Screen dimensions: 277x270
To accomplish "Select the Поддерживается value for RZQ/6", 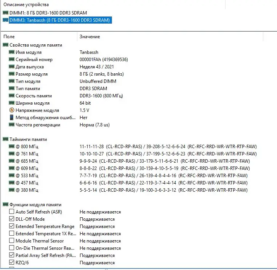I will (x=97, y=263).
